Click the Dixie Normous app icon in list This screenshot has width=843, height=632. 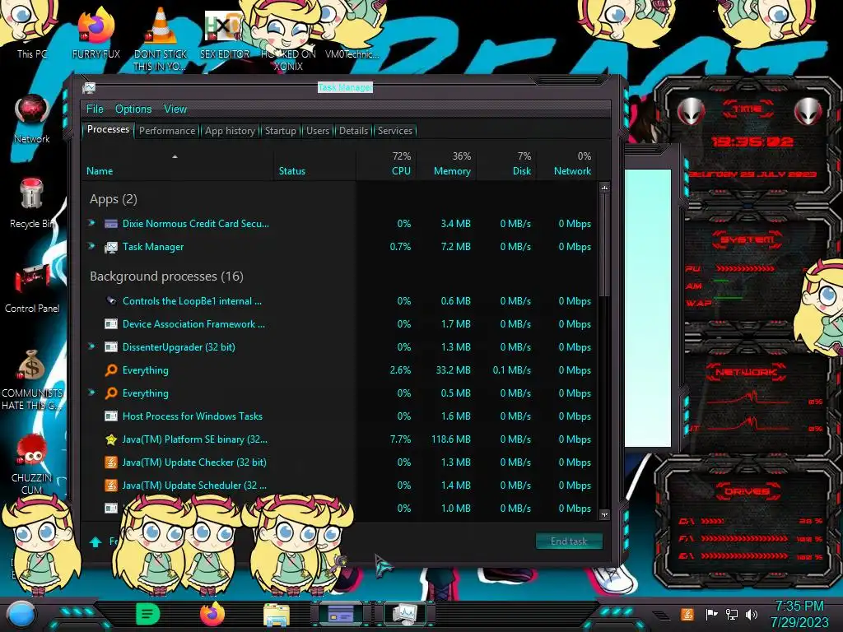(x=111, y=224)
